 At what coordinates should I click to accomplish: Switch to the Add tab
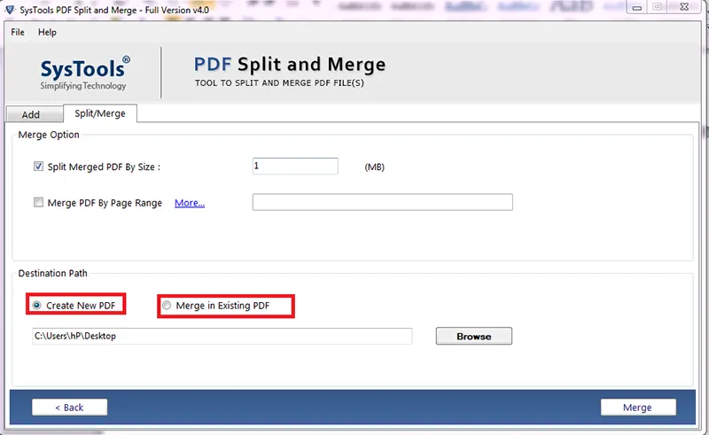35,114
